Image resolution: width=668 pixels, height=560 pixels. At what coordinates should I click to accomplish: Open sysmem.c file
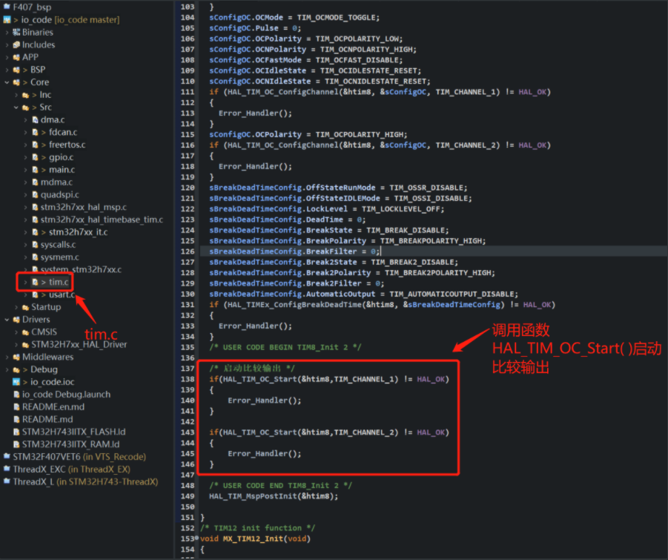pos(59,257)
